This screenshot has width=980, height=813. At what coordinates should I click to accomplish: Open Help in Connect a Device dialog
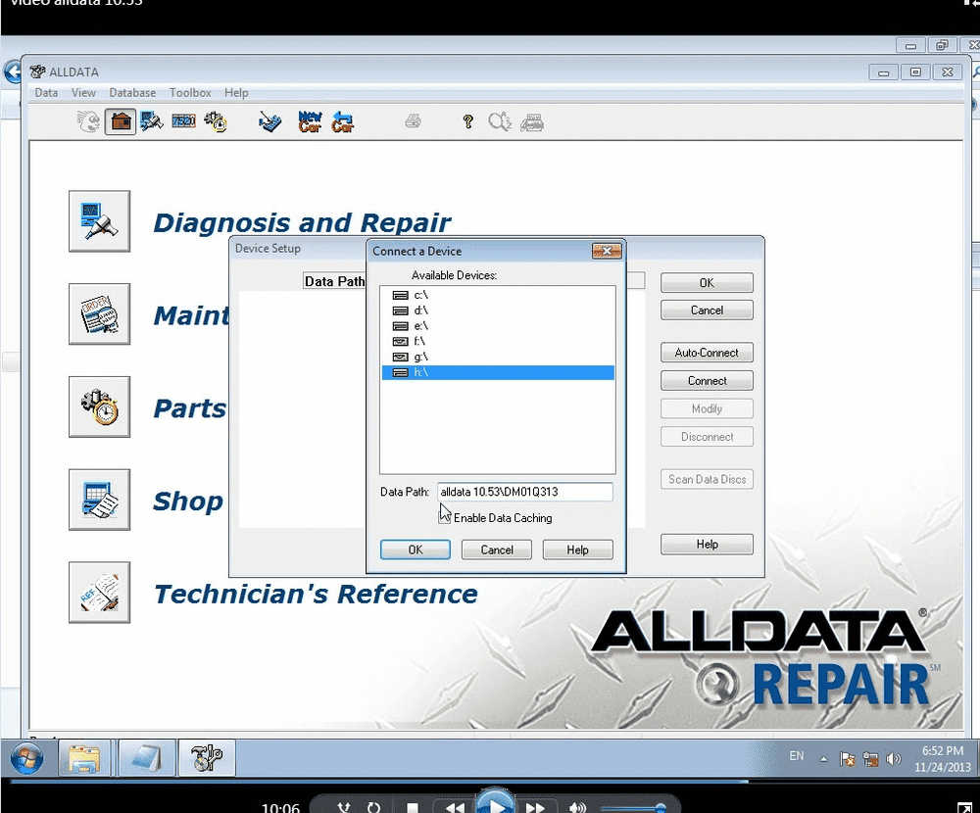pos(577,550)
